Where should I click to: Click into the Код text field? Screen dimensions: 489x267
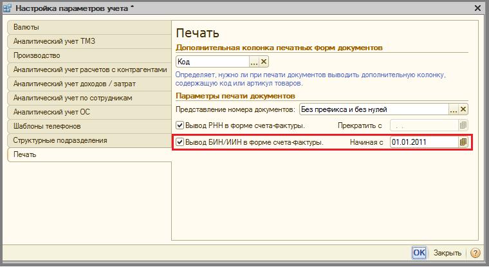212,62
